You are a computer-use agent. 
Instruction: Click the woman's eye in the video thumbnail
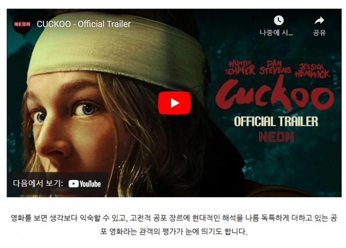click(x=86, y=109)
